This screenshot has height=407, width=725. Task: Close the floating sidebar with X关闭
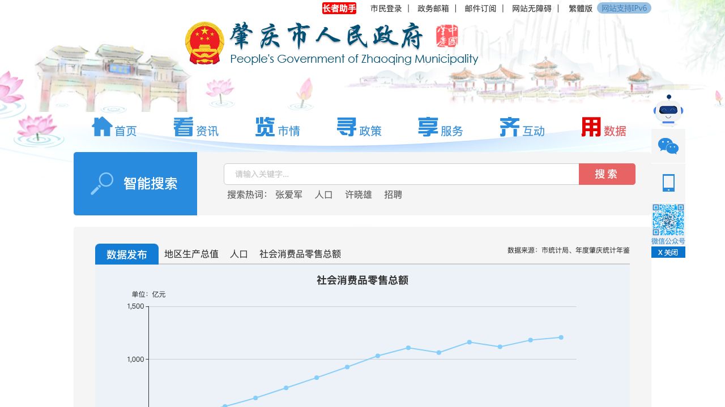click(x=668, y=253)
